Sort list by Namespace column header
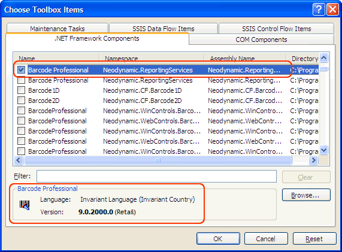The image size is (342, 252). (152, 59)
